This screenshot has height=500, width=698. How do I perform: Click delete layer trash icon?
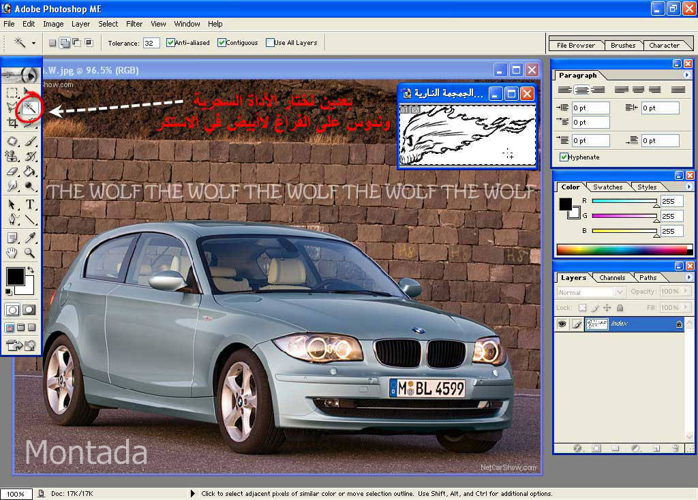pos(676,448)
